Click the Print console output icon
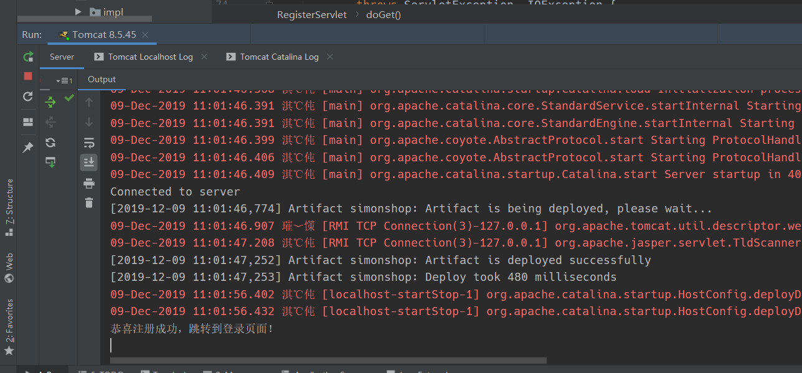802x373 pixels. 89,183
